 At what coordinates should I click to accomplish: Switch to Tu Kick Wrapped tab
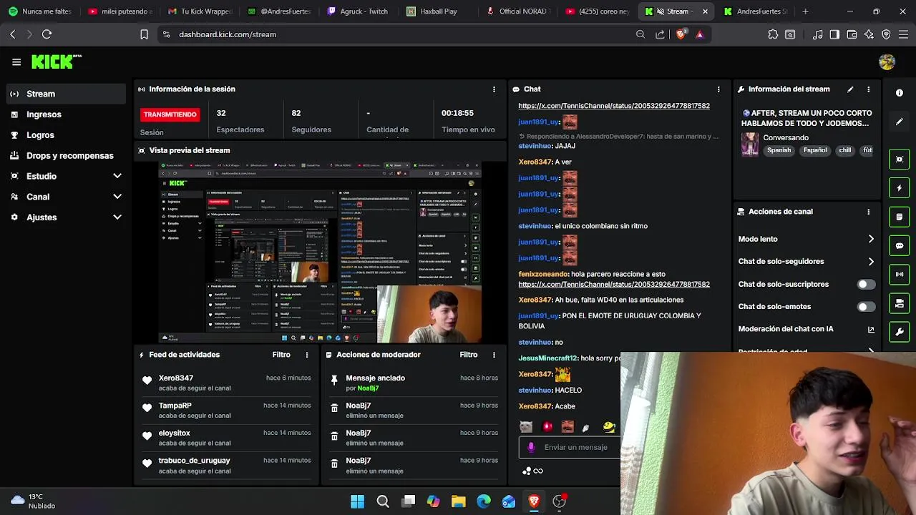coord(200,11)
